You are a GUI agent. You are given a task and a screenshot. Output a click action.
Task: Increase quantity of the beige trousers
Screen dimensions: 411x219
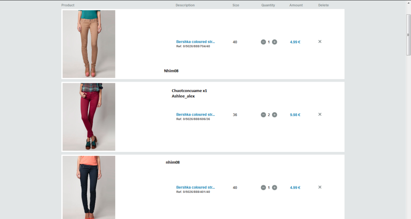tap(274, 42)
